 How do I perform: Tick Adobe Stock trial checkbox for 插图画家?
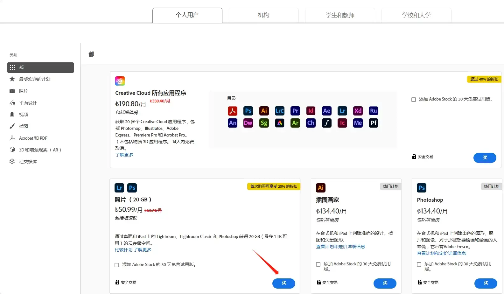[318, 264]
